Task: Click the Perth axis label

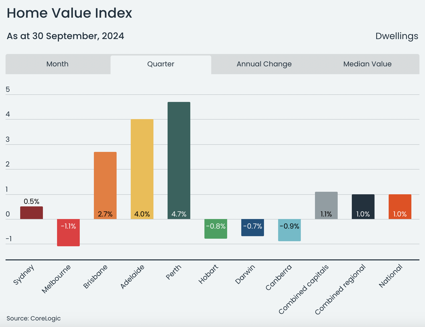Action: [x=174, y=272]
